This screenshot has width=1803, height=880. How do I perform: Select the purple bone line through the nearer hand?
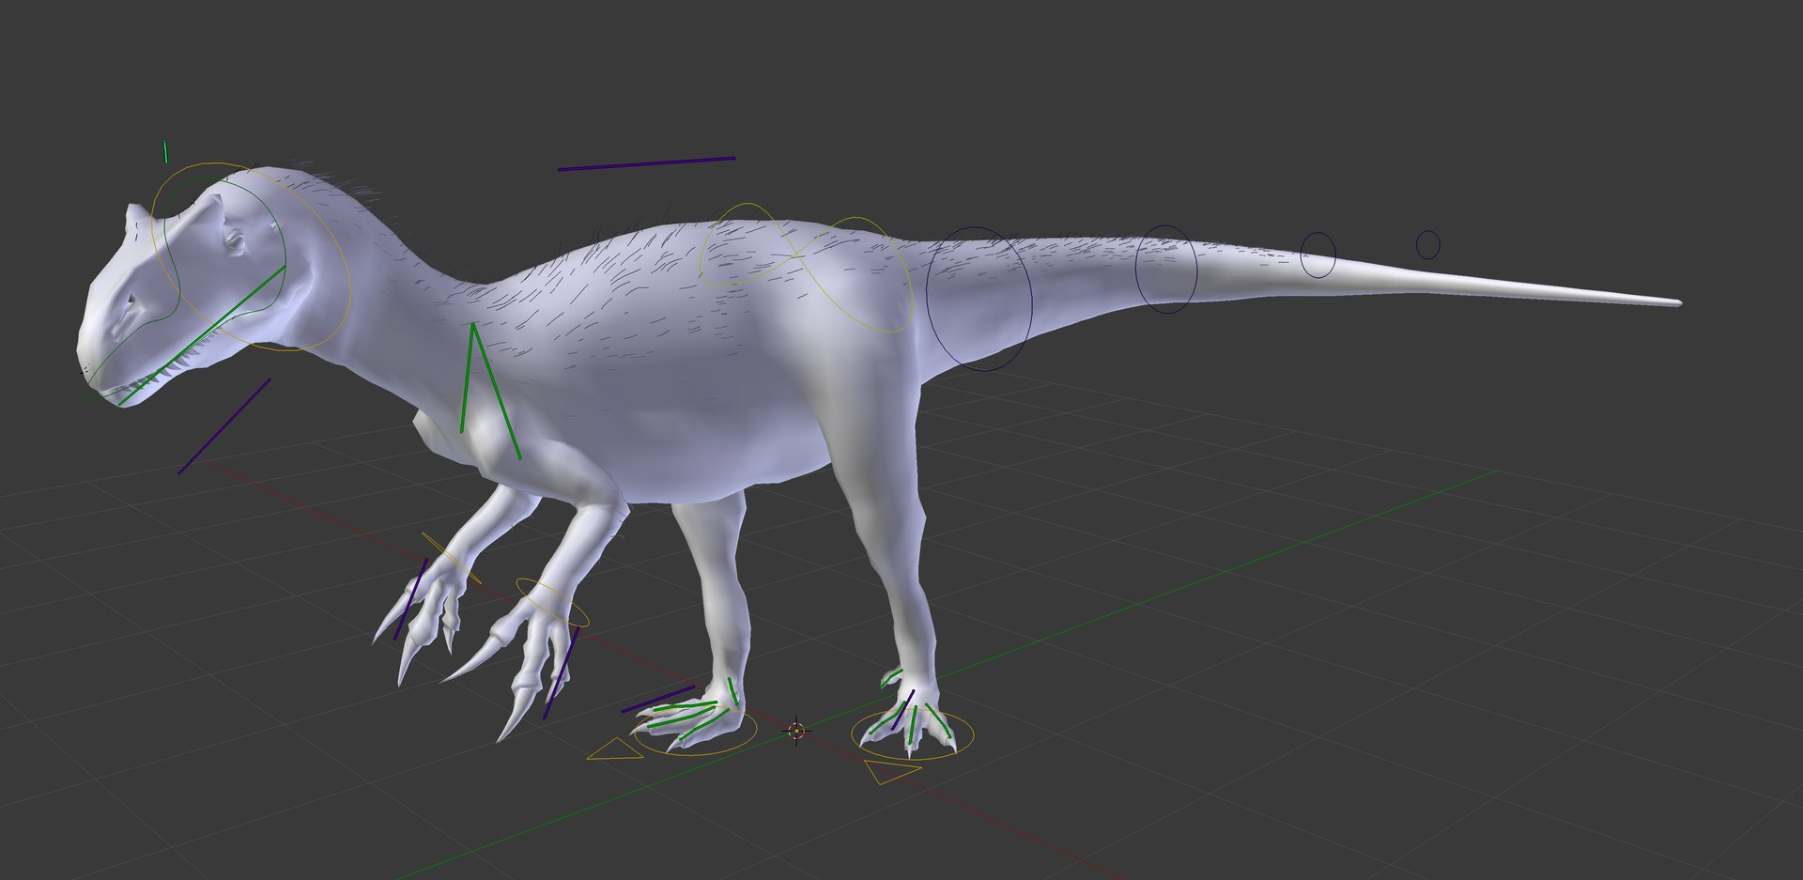point(561,673)
